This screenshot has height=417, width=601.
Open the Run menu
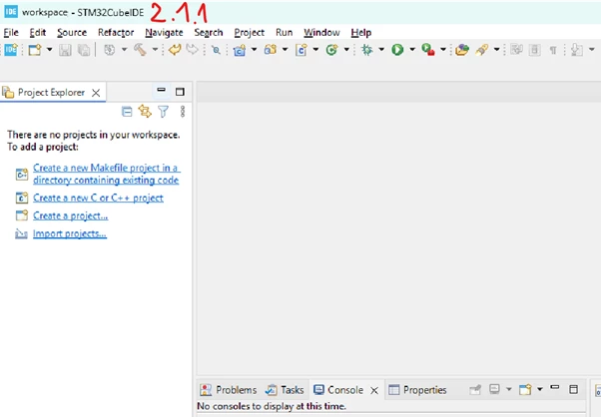(x=284, y=33)
